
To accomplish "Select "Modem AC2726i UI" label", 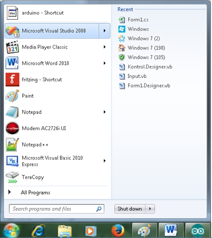I will tap(44, 128).
